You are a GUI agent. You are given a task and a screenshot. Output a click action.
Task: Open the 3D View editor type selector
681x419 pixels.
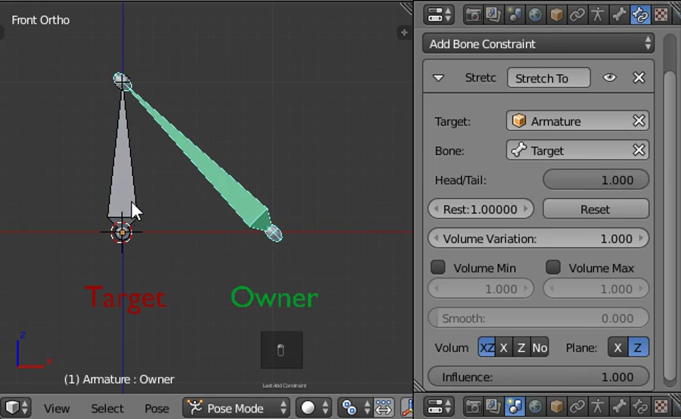[16, 408]
